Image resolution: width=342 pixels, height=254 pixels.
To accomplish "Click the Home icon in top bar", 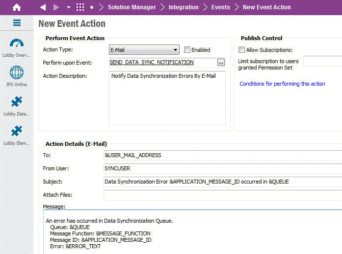I will 17,7.
